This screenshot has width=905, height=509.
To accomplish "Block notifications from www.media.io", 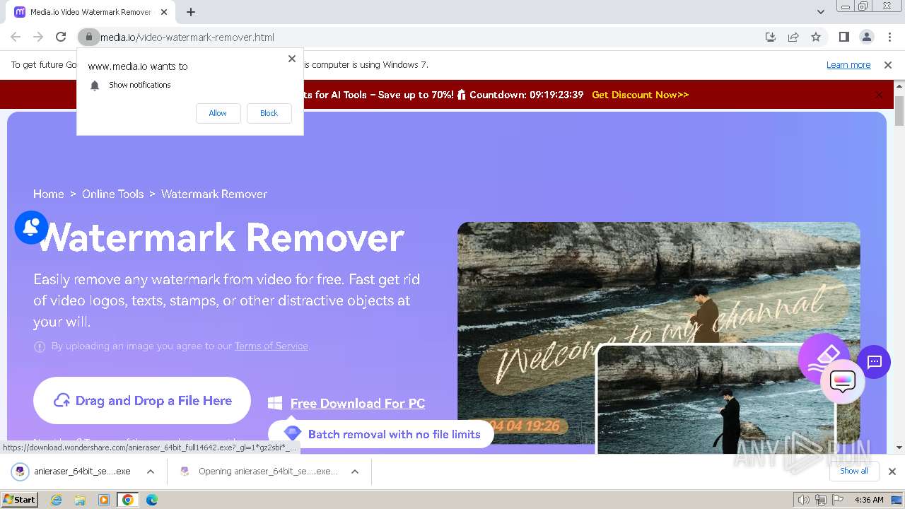I will coord(269,113).
